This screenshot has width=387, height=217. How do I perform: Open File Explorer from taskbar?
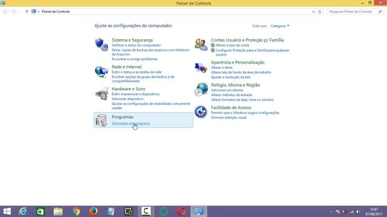58,212
